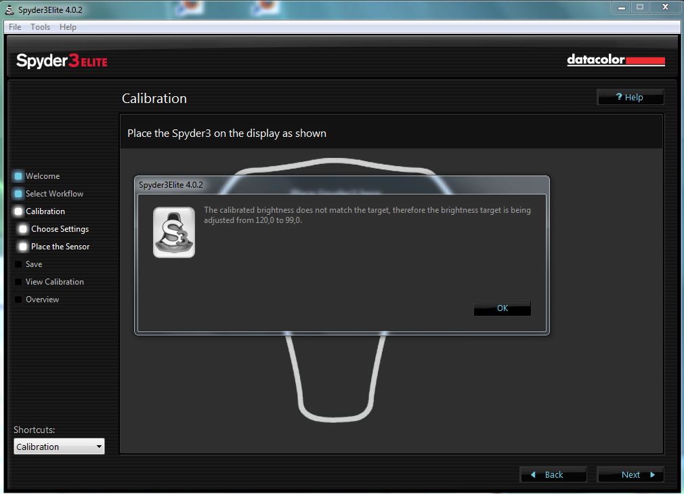The image size is (684, 494).
Task: Select the Select Workflow step
Action: (54, 193)
